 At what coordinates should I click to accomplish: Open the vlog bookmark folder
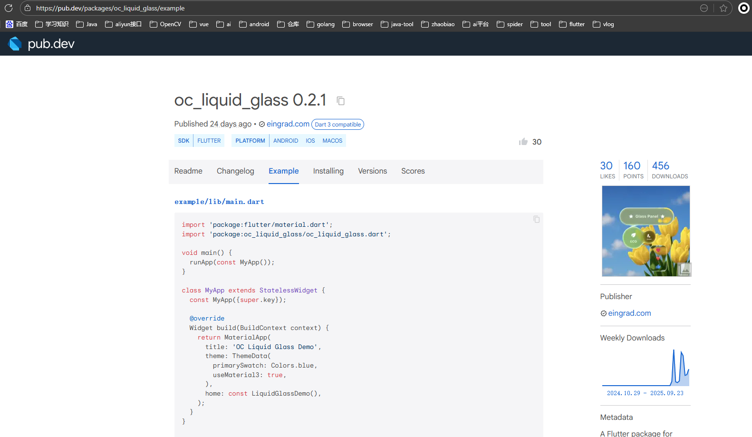point(603,24)
